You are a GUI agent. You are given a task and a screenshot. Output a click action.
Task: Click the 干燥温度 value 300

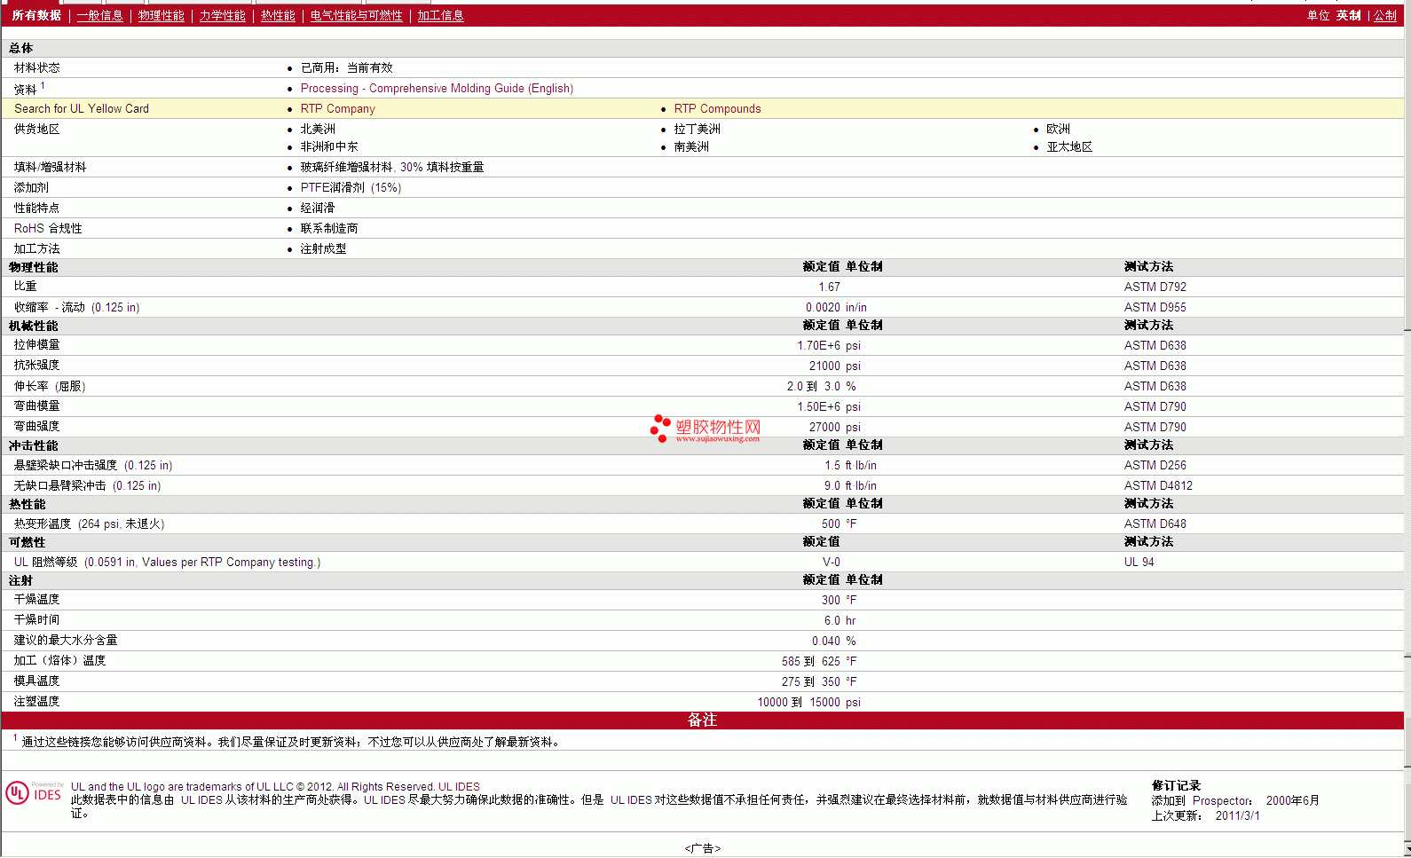[x=831, y=601]
